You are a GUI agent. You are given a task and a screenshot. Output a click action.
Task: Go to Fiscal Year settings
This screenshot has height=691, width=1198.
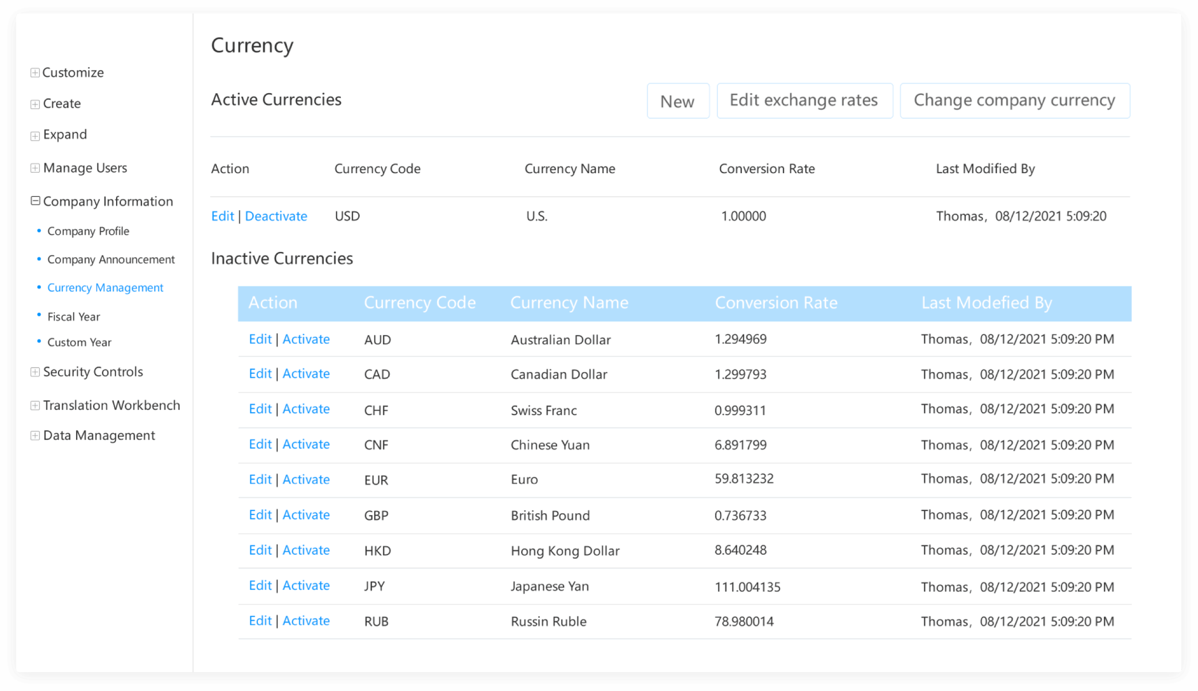(x=73, y=317)
